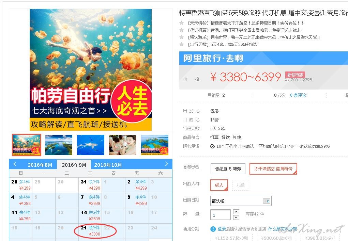Click quantity input field

221,215
